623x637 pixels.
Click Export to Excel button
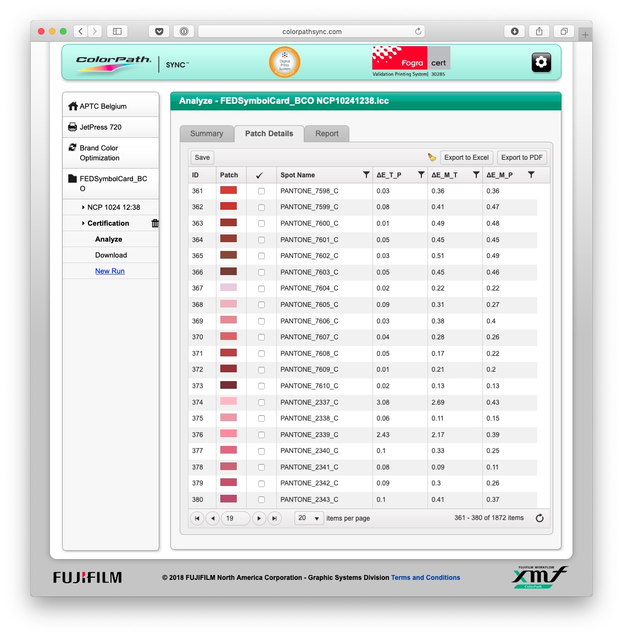point(466,157)
